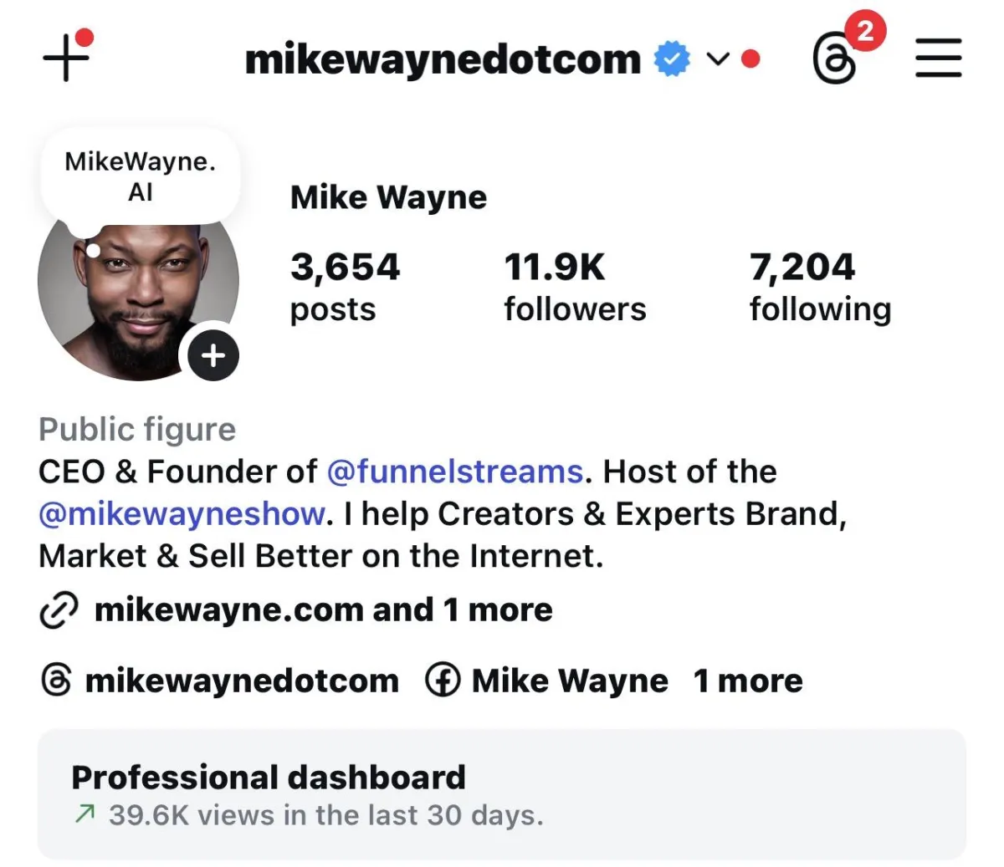The width and height of the screenshot is (1004, 867).
Task: Tap the mikewaynedotcom username header
Action: pyautogui.click(x=443, y=59)
